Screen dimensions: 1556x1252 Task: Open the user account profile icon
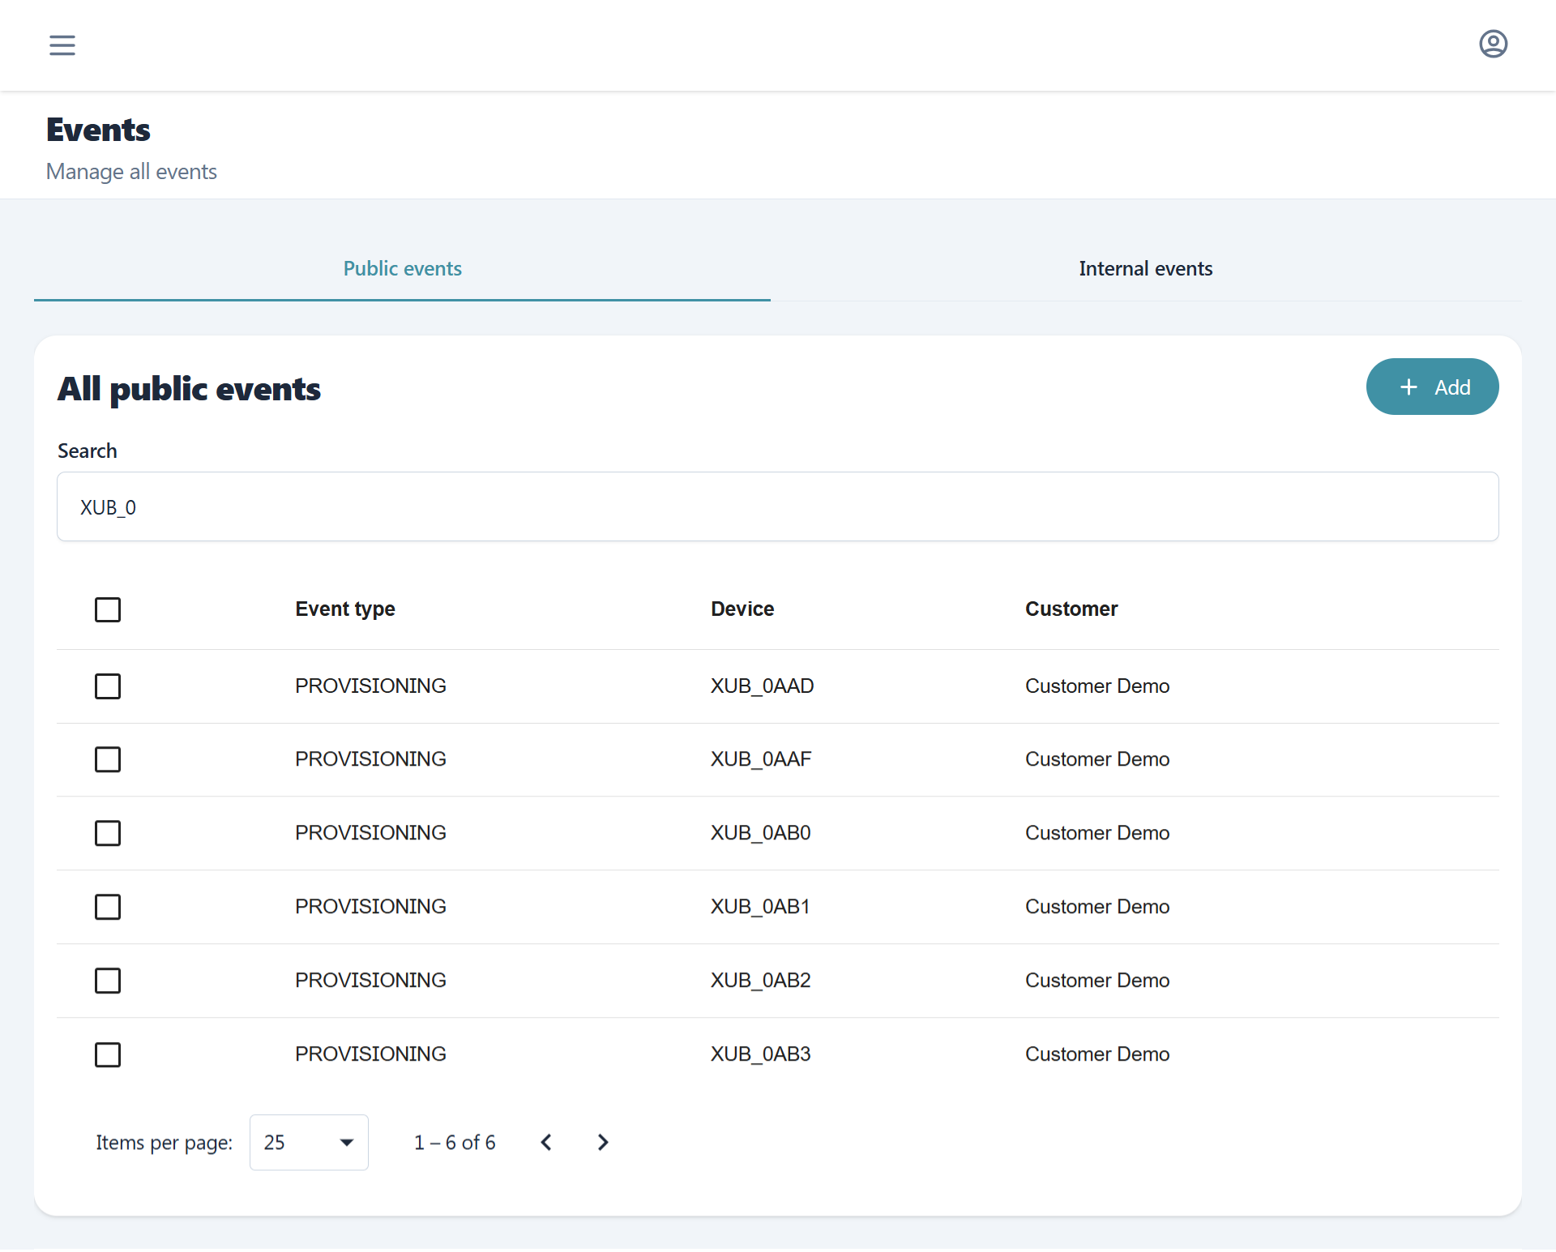click(x=1493, y=44)
